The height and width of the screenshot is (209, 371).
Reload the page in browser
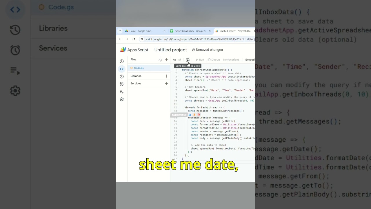pos(134,39)
